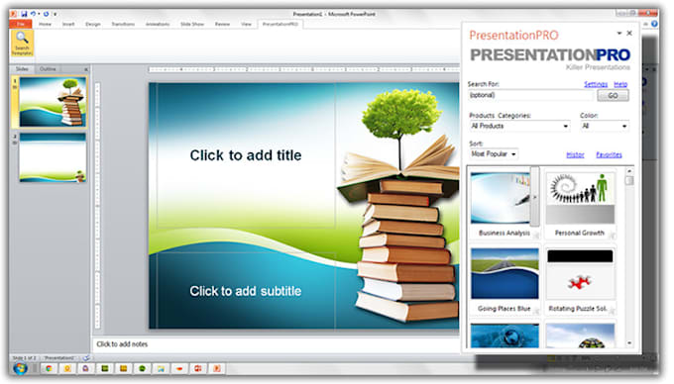Open the All Products categories dropdown
This screenshot has height=384, width=674.
[x=519, y=126]
